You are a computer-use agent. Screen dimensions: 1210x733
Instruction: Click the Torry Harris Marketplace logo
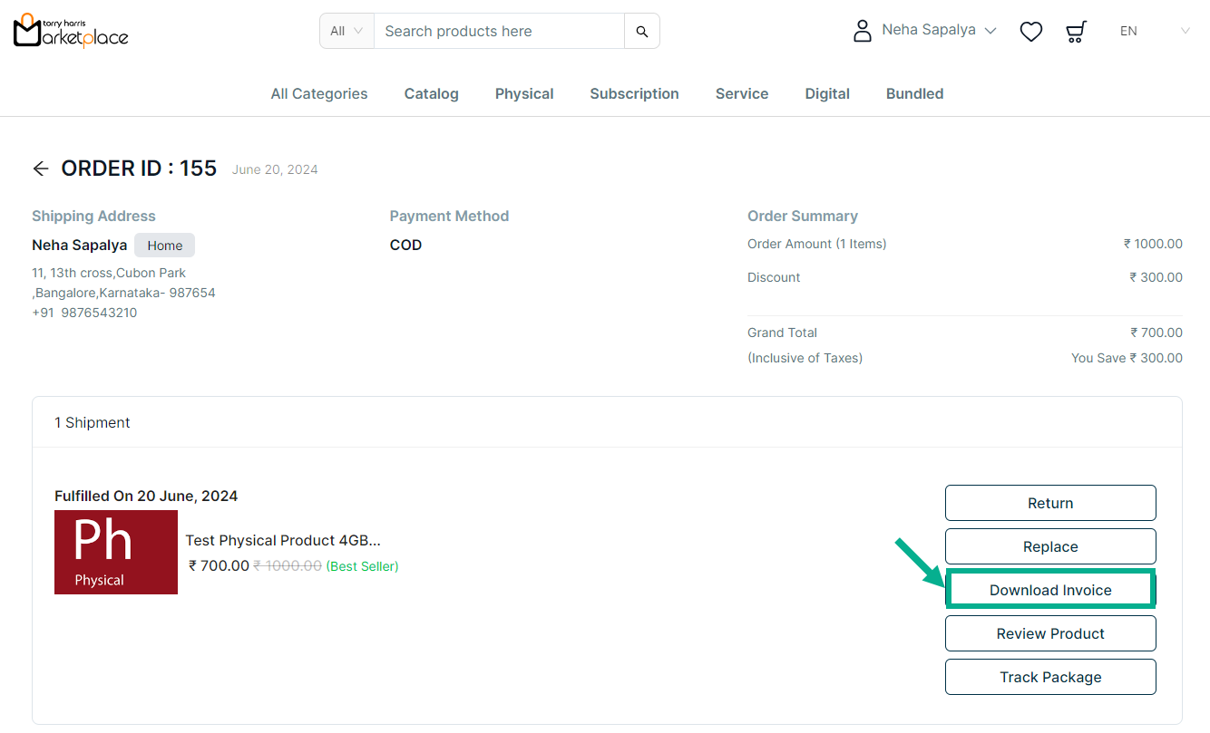click(71, 31)
